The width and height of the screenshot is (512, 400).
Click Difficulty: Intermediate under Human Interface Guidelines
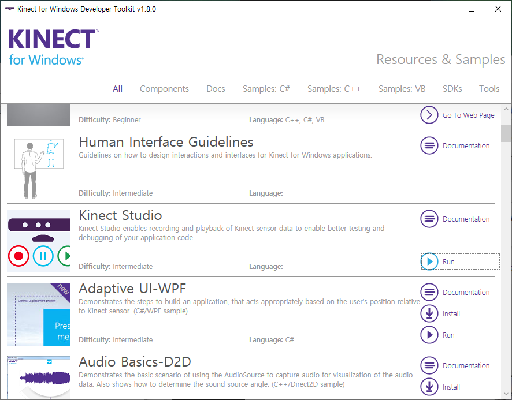[x=116, y=193]
